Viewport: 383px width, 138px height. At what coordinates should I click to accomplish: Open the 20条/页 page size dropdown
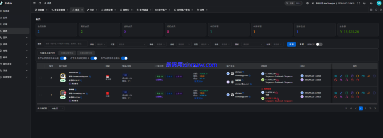(56, 108)
